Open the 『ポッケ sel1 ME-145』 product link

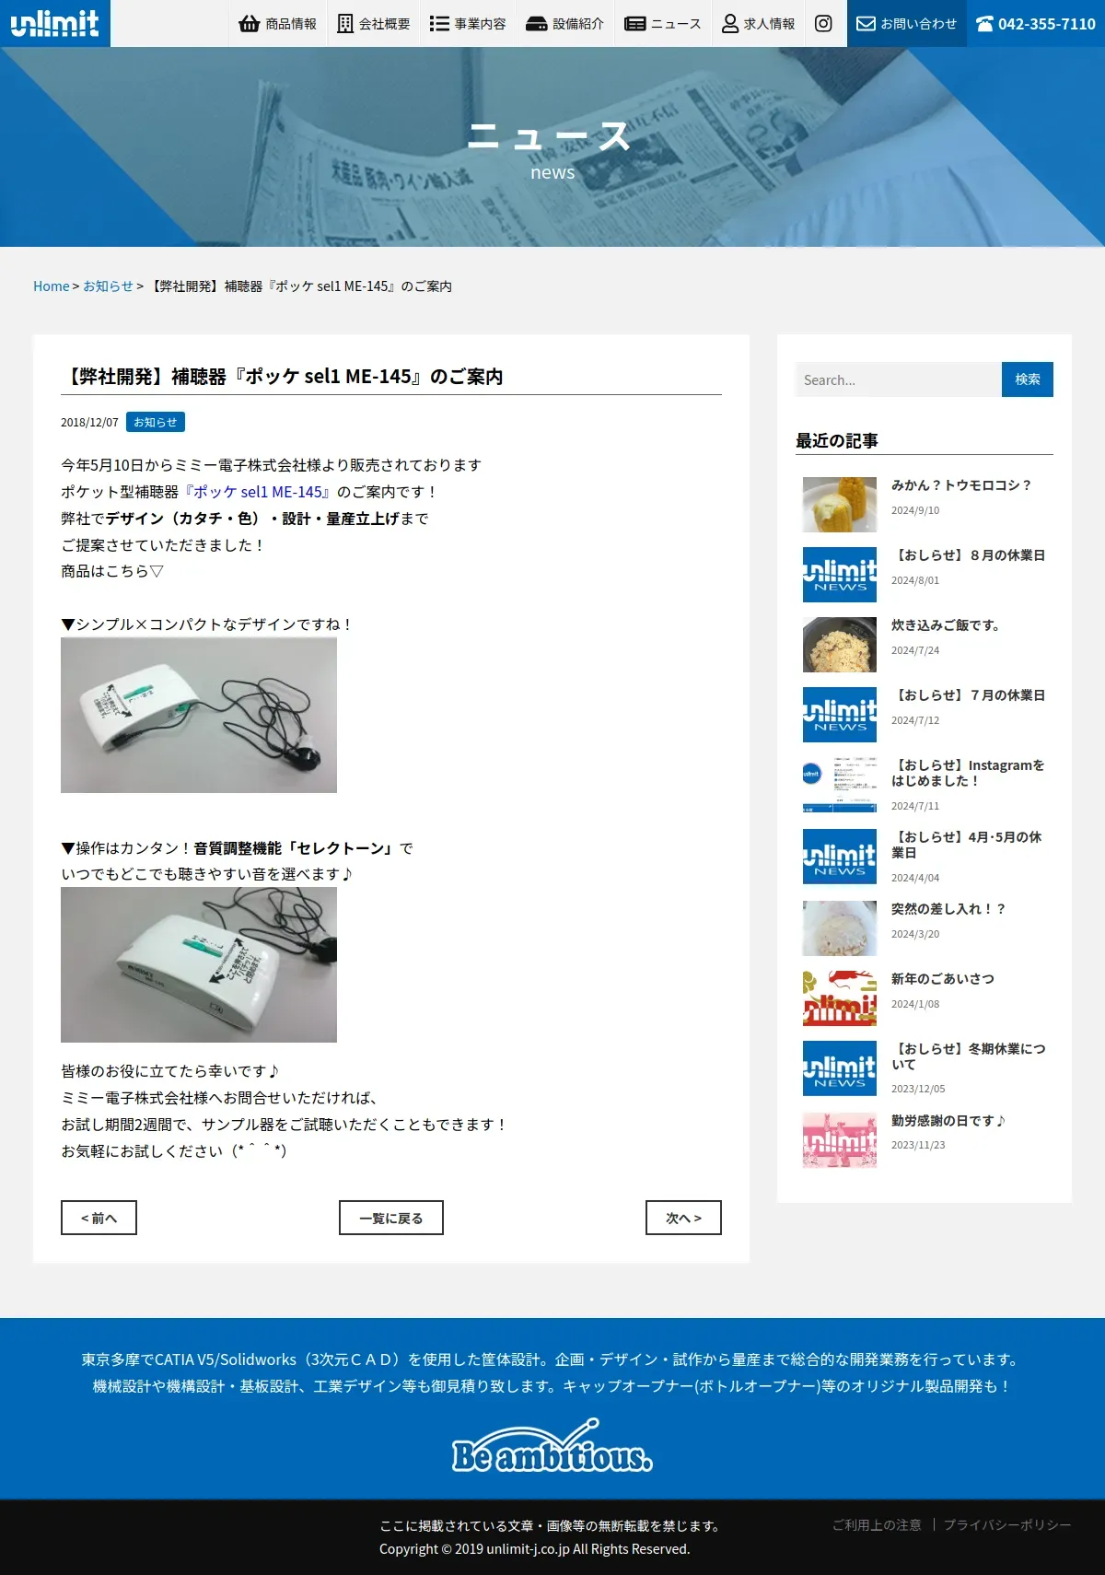point(258,492)
